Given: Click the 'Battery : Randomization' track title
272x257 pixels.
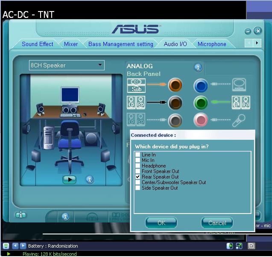Looking at the screenshot, I should (53, 246).
